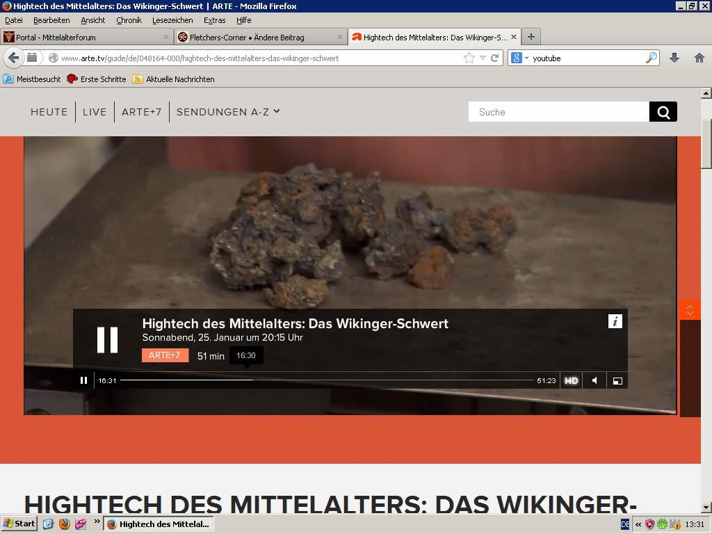The image size is (712, 534).
Task: Open the Datei menu
Action: pyautogui.click(x=14, y=20)
